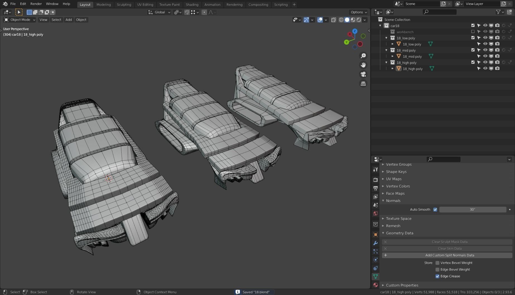Viewport: 515px width, 295px height.
Task: Open the File menu
Action: point(13,4)
